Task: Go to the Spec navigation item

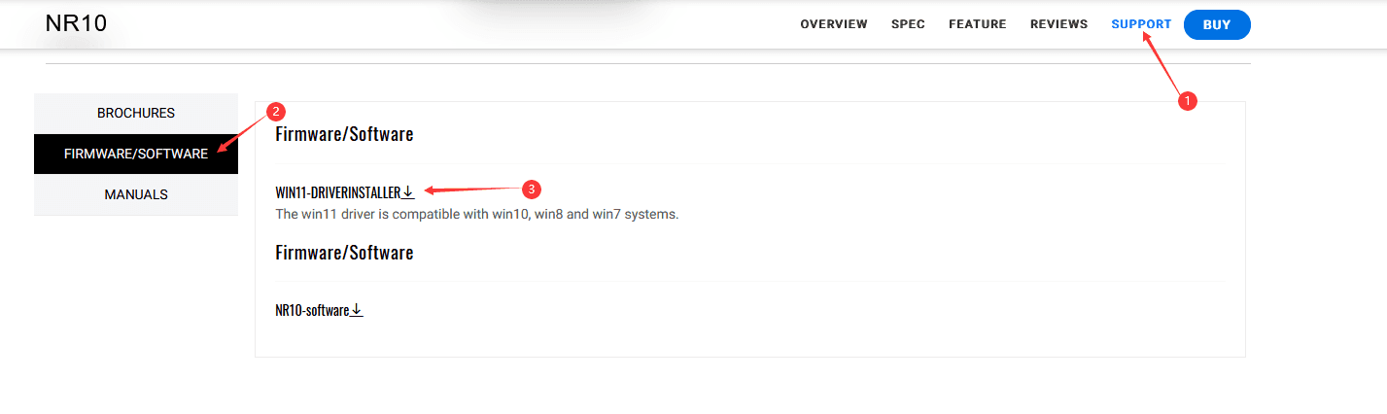Action: coord(908,24)
